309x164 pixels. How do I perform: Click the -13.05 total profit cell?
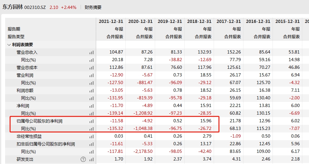117,90
